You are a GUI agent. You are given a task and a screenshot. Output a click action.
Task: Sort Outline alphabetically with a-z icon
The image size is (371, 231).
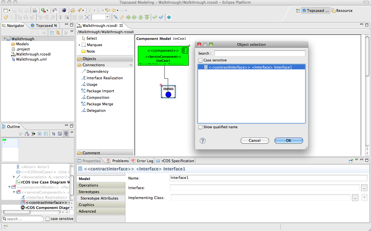(x=27, y=134)
